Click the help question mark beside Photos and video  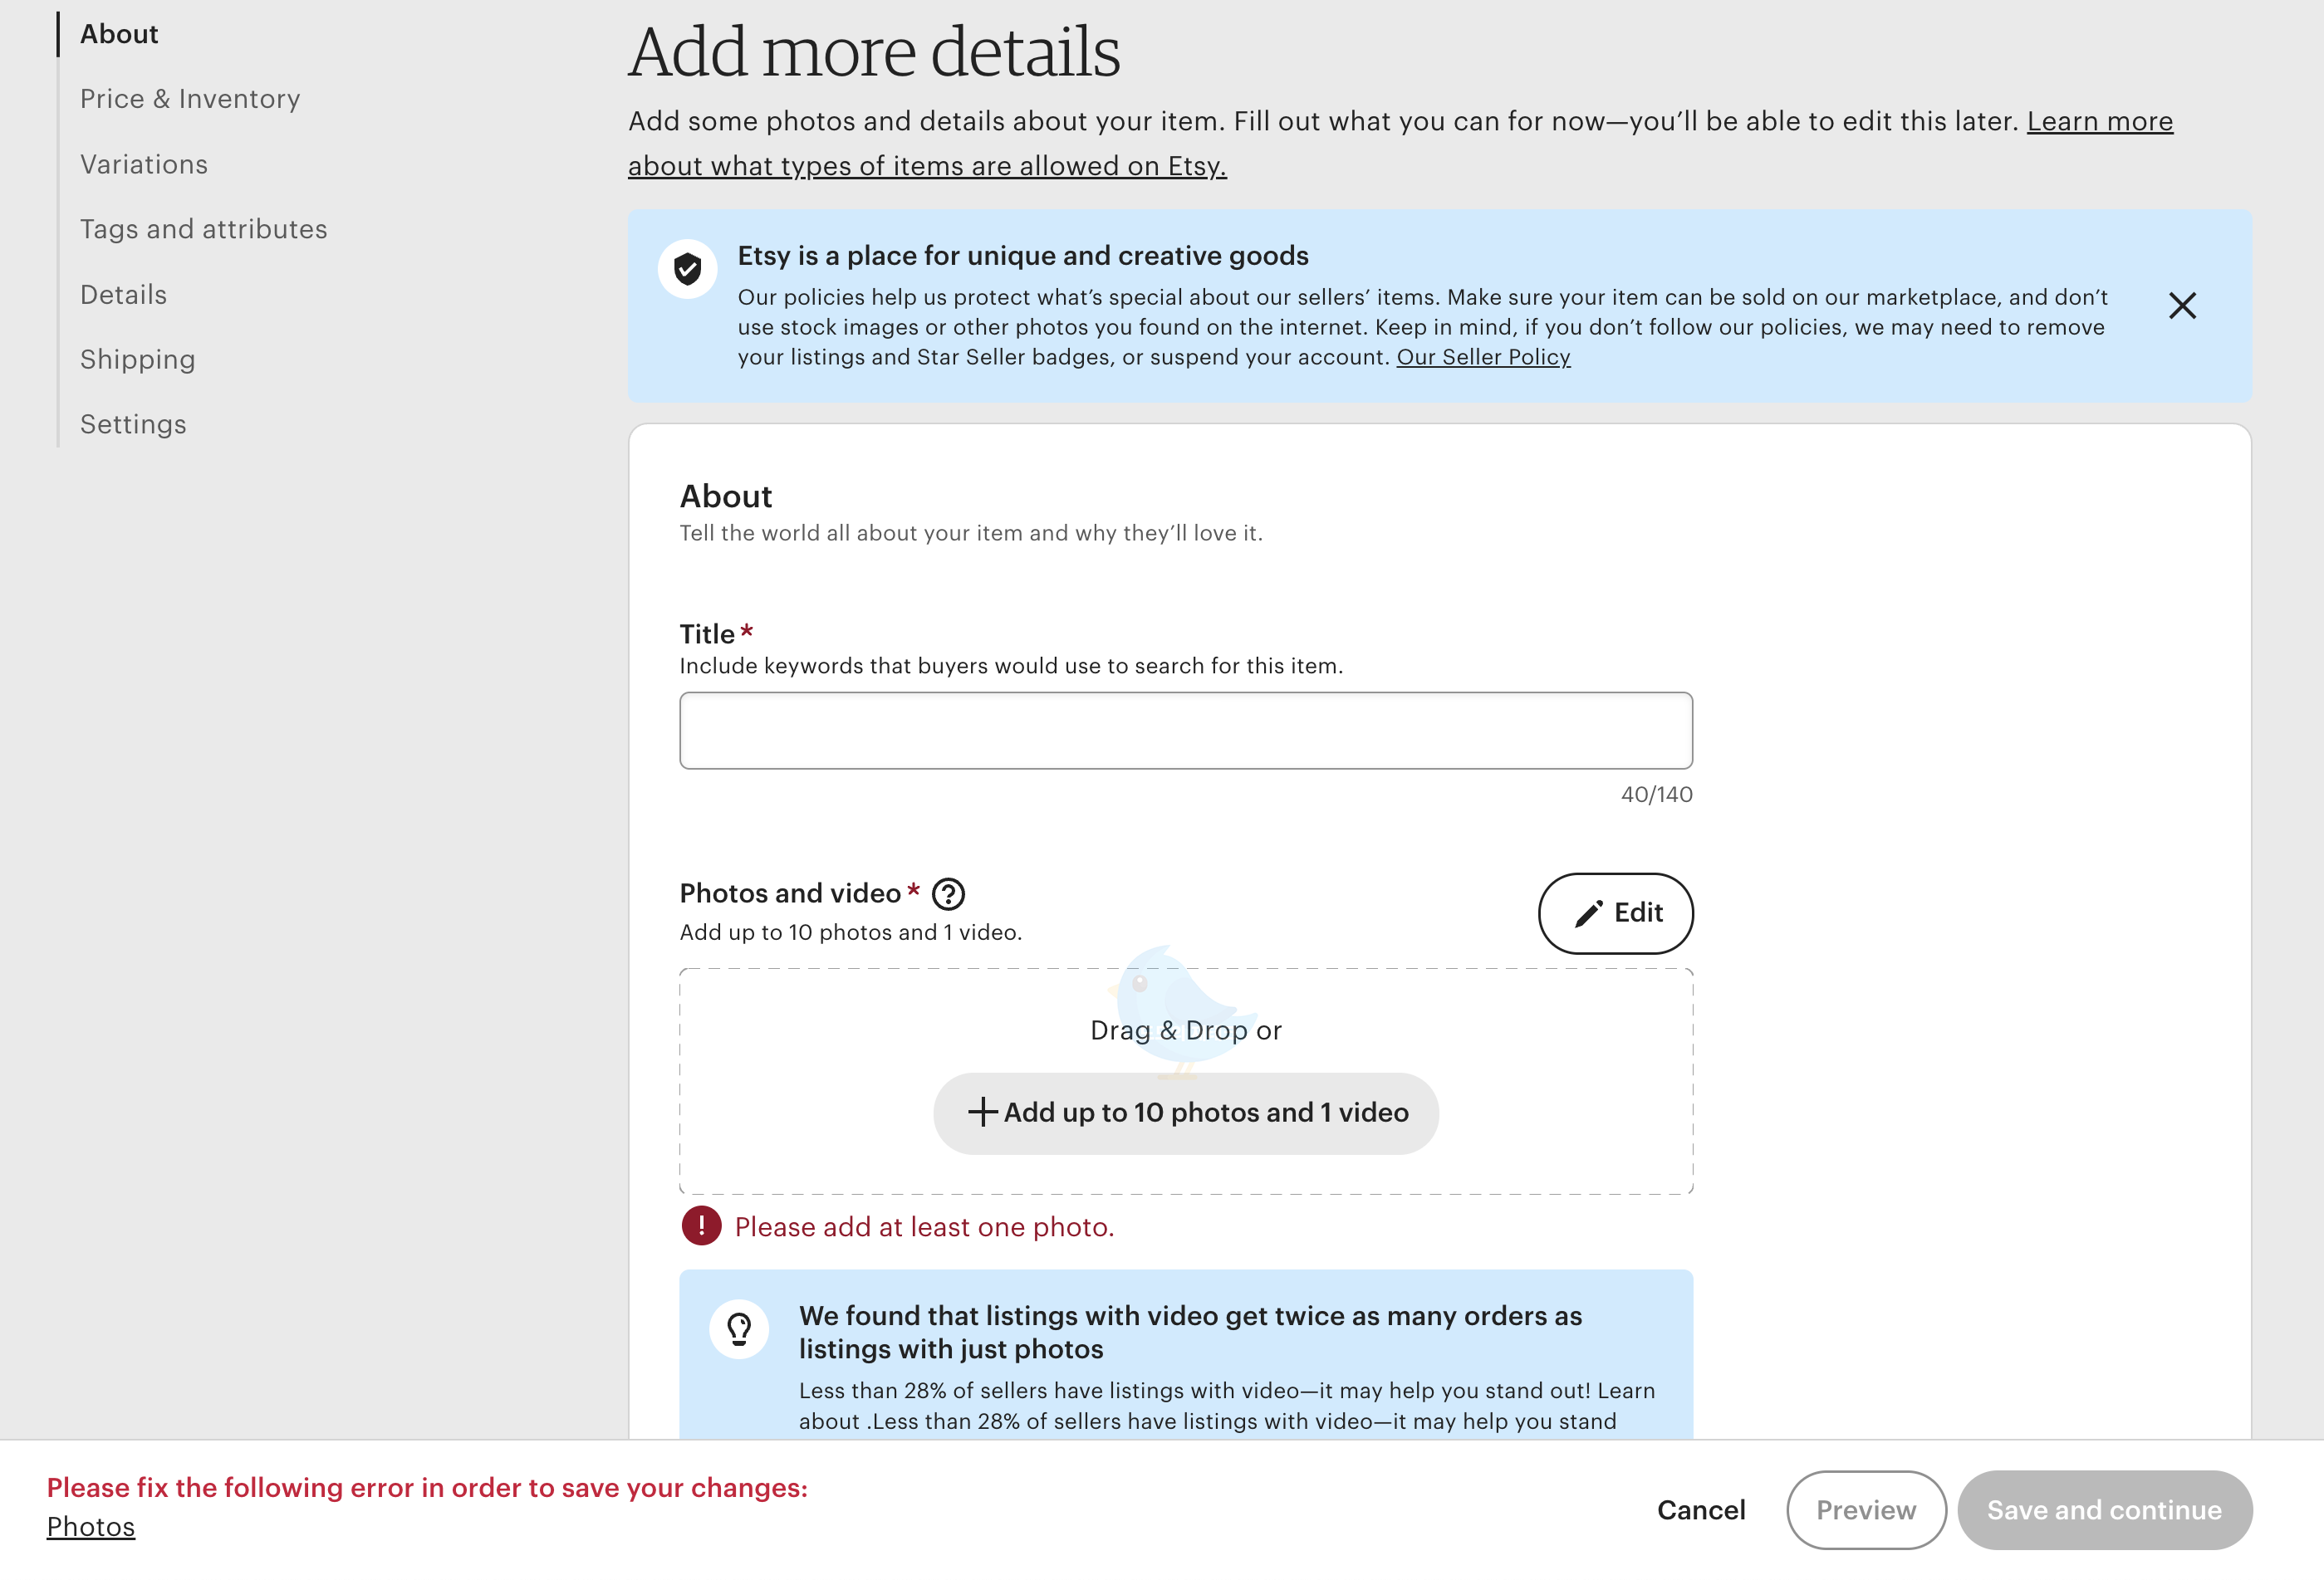(948, 893)
